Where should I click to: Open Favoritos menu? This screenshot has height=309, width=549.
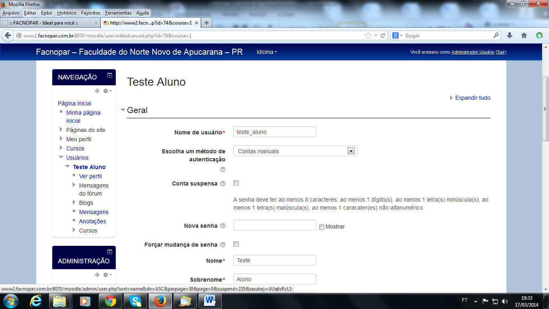point(91,13)
